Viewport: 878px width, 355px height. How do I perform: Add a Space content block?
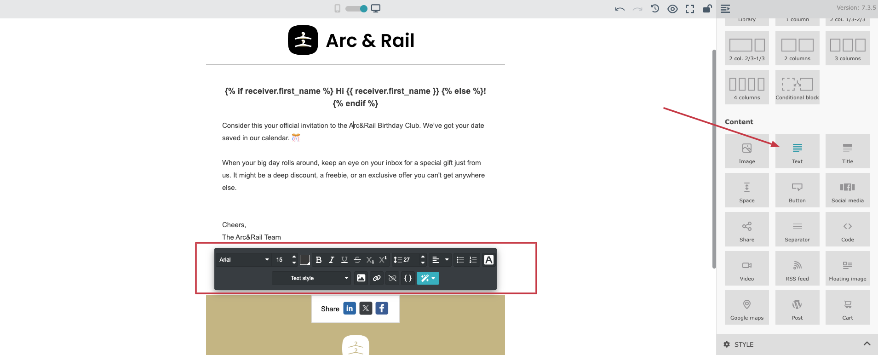tap(747, 190)
